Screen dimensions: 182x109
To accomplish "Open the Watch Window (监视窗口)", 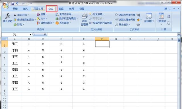I will point(149,18).
